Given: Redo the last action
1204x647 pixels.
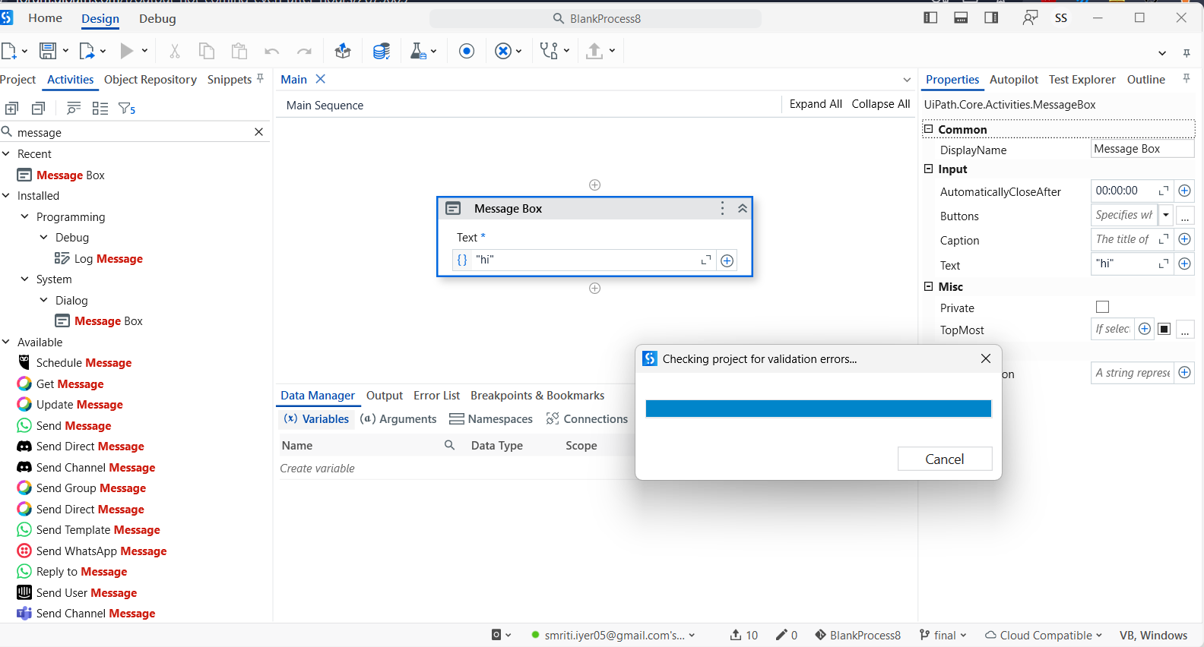Looking at the screenshot, I should 305,51.
